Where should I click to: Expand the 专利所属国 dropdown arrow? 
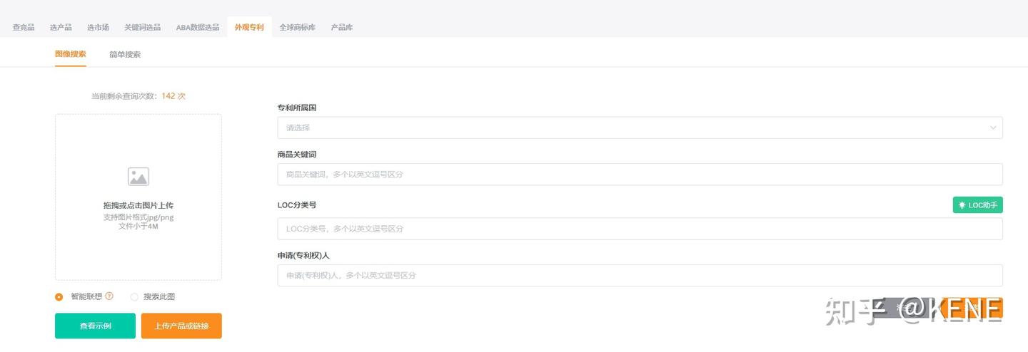pos(992,128)
